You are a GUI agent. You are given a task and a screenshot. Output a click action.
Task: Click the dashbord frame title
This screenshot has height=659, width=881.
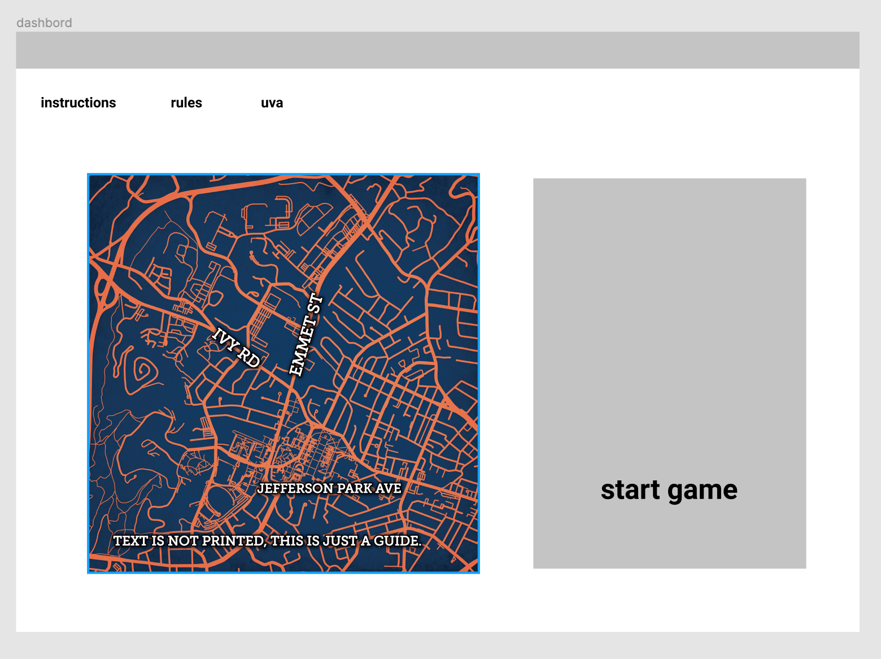point(44,23)
